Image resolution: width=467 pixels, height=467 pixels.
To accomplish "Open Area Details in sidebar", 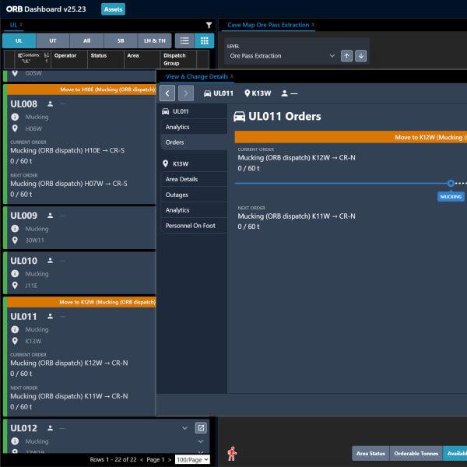I will tap(194, 179).
